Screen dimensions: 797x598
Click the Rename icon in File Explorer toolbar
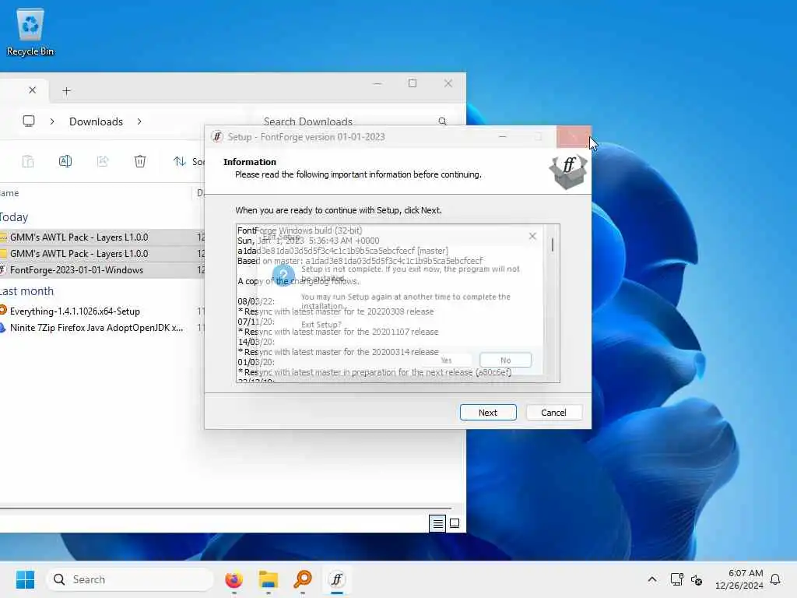point(65,161)
